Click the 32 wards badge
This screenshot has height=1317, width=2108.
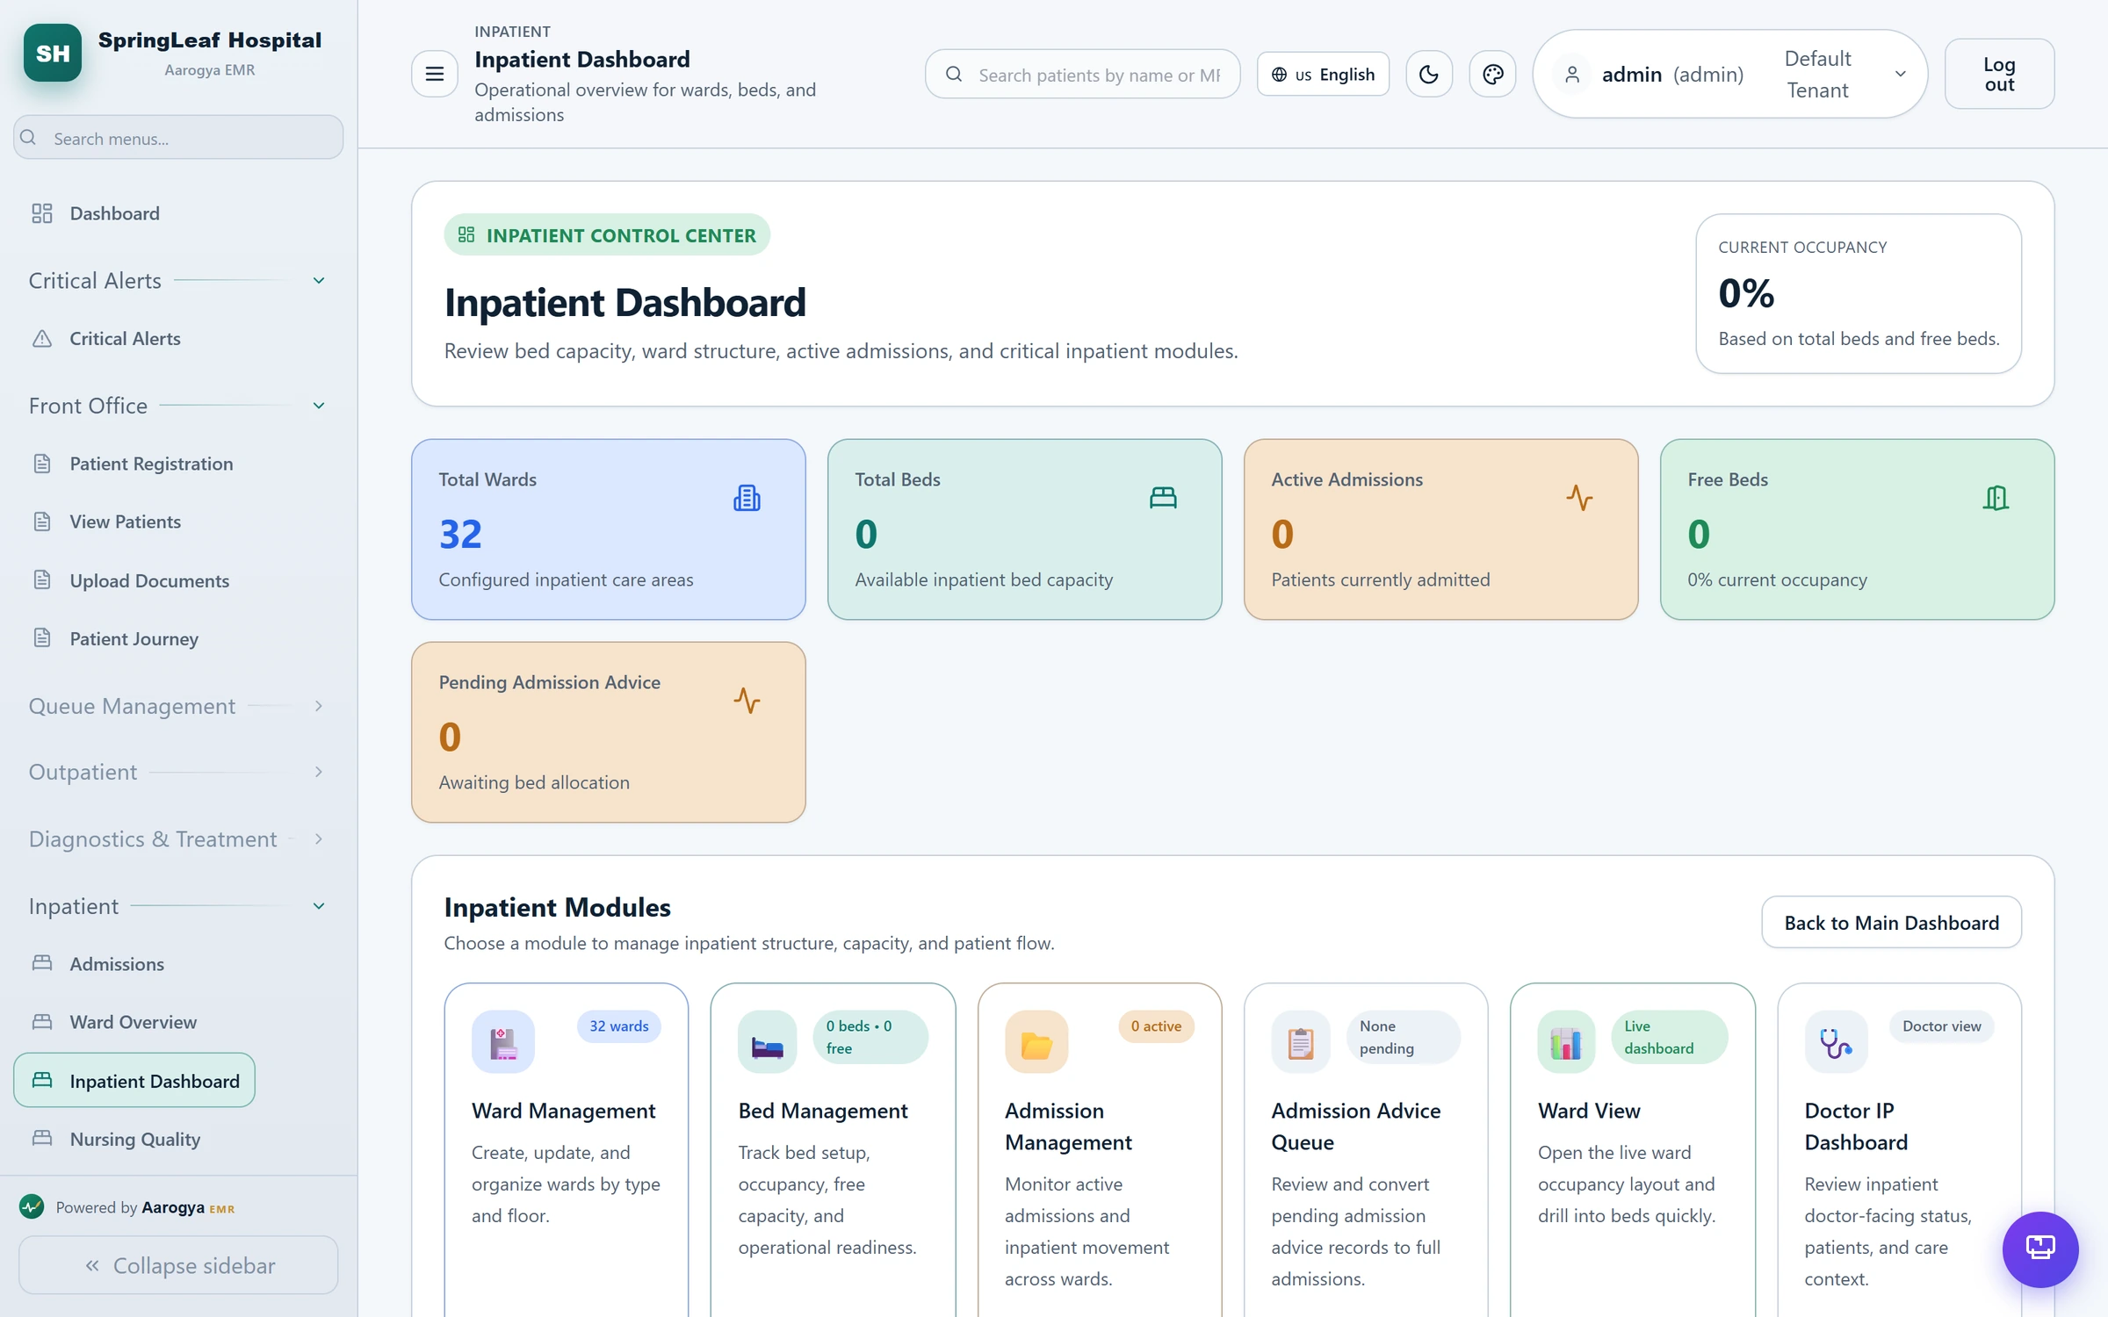pos(618,1026)
